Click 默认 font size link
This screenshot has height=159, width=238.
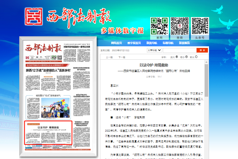(192, 57)
